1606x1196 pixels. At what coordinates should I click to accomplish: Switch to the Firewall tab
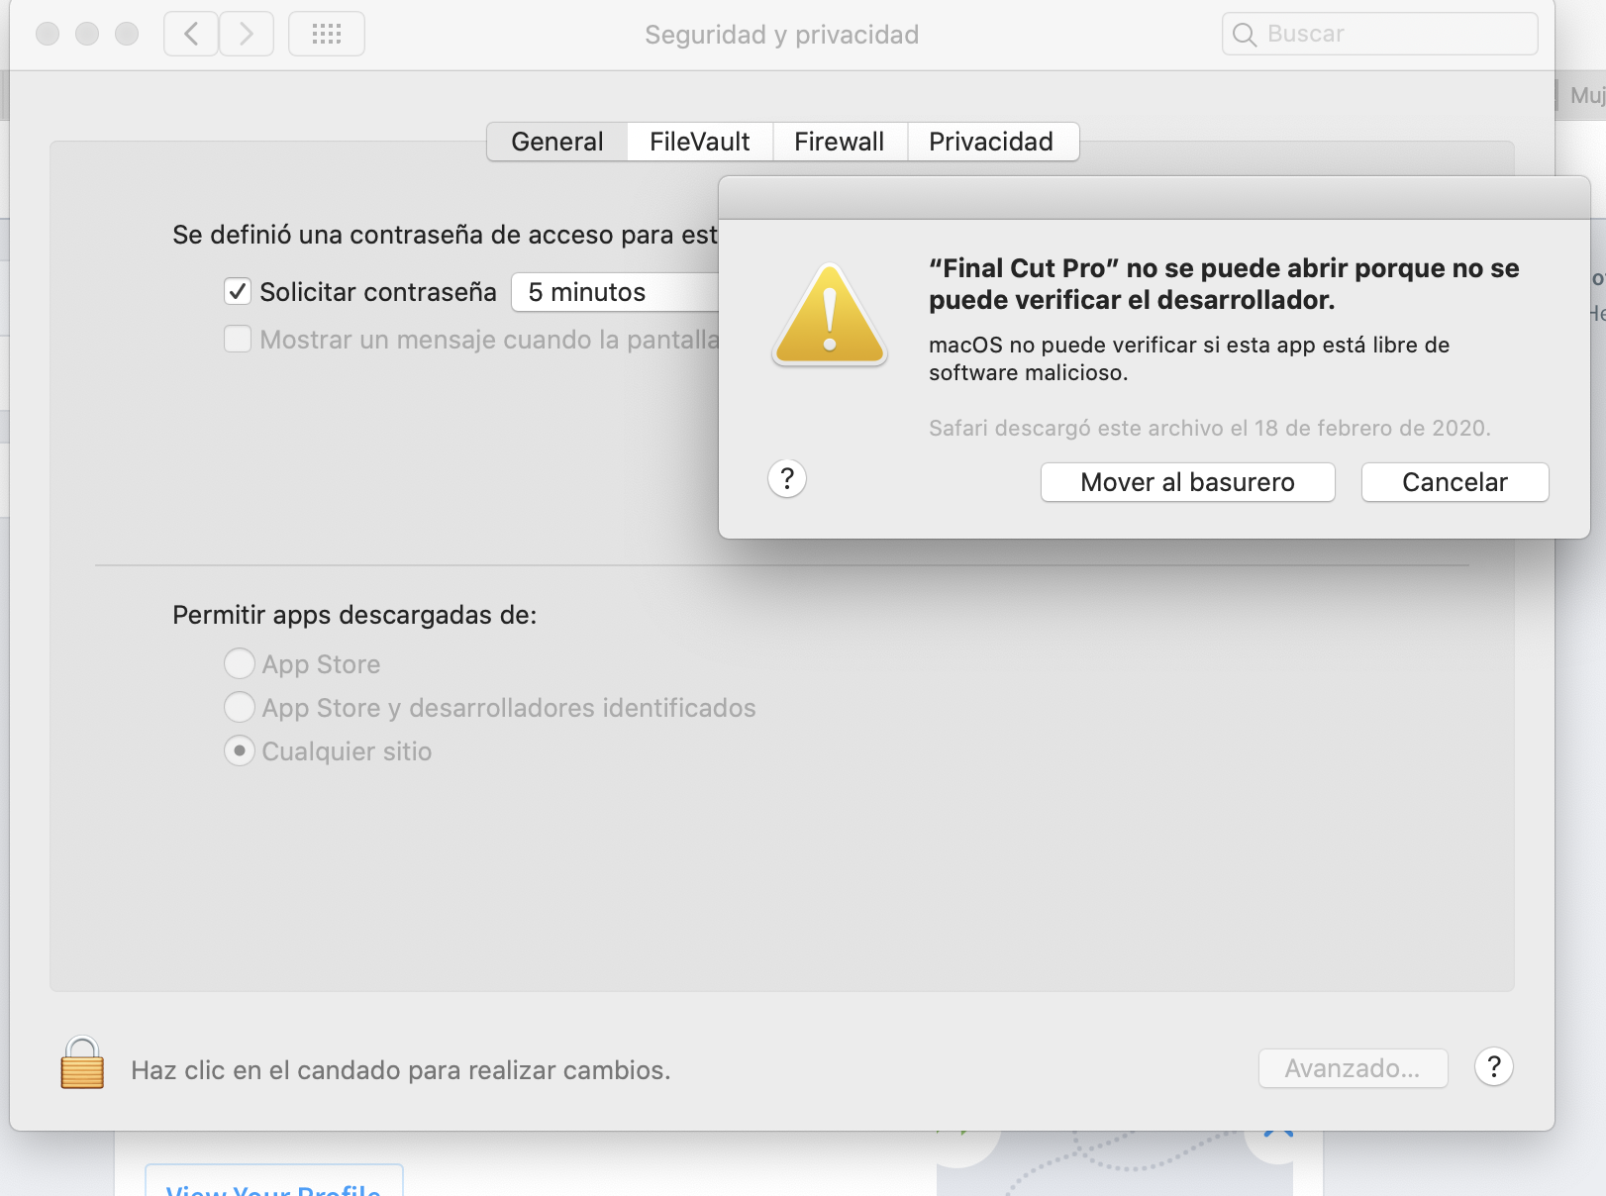click(840, 142)
